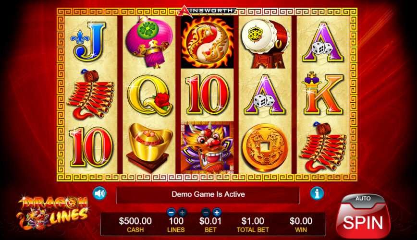Click the Demo Game Is Active message bar
The width and height of the screenshot is (417, 240).
click(208, 194)
